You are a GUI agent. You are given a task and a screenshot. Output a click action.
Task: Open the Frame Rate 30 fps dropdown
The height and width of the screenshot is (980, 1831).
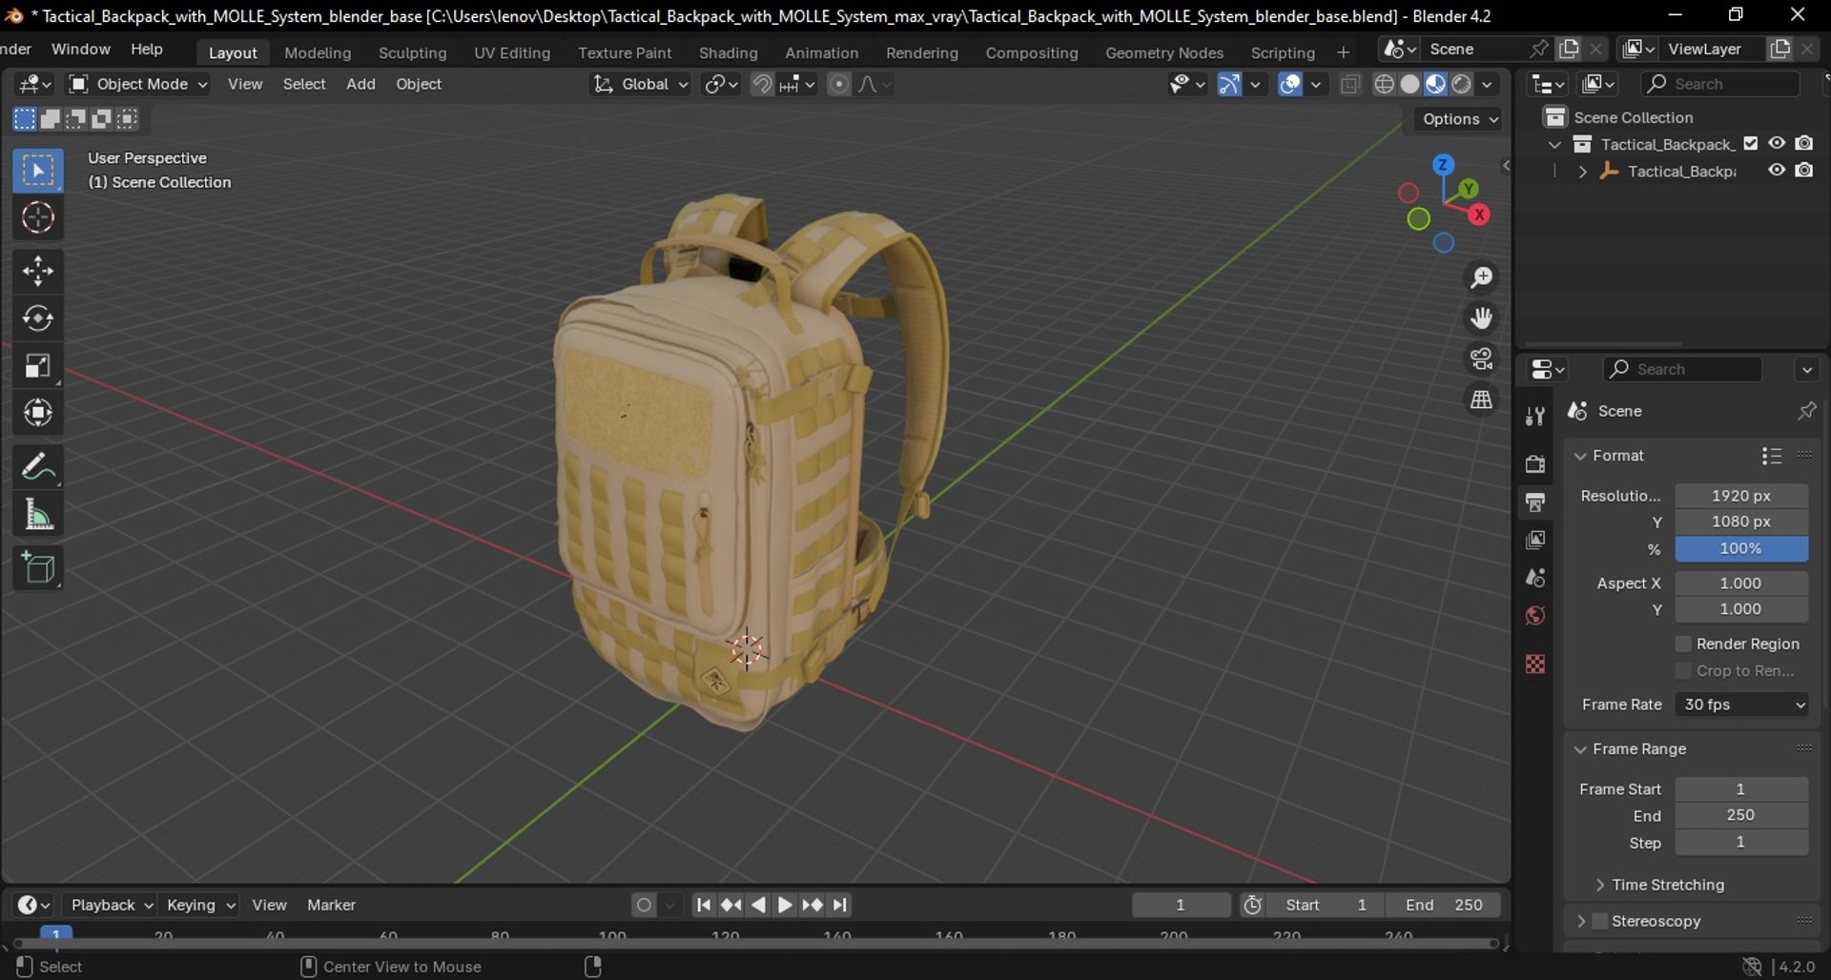click(x=1741, y=704)
